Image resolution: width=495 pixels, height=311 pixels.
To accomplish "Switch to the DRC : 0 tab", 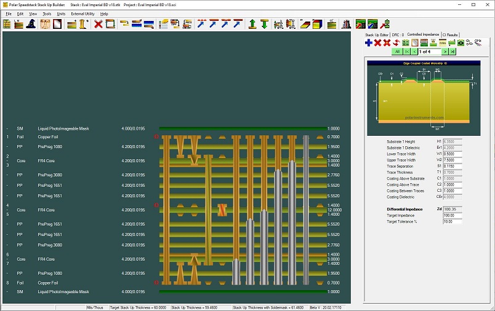I will (398, 34).
